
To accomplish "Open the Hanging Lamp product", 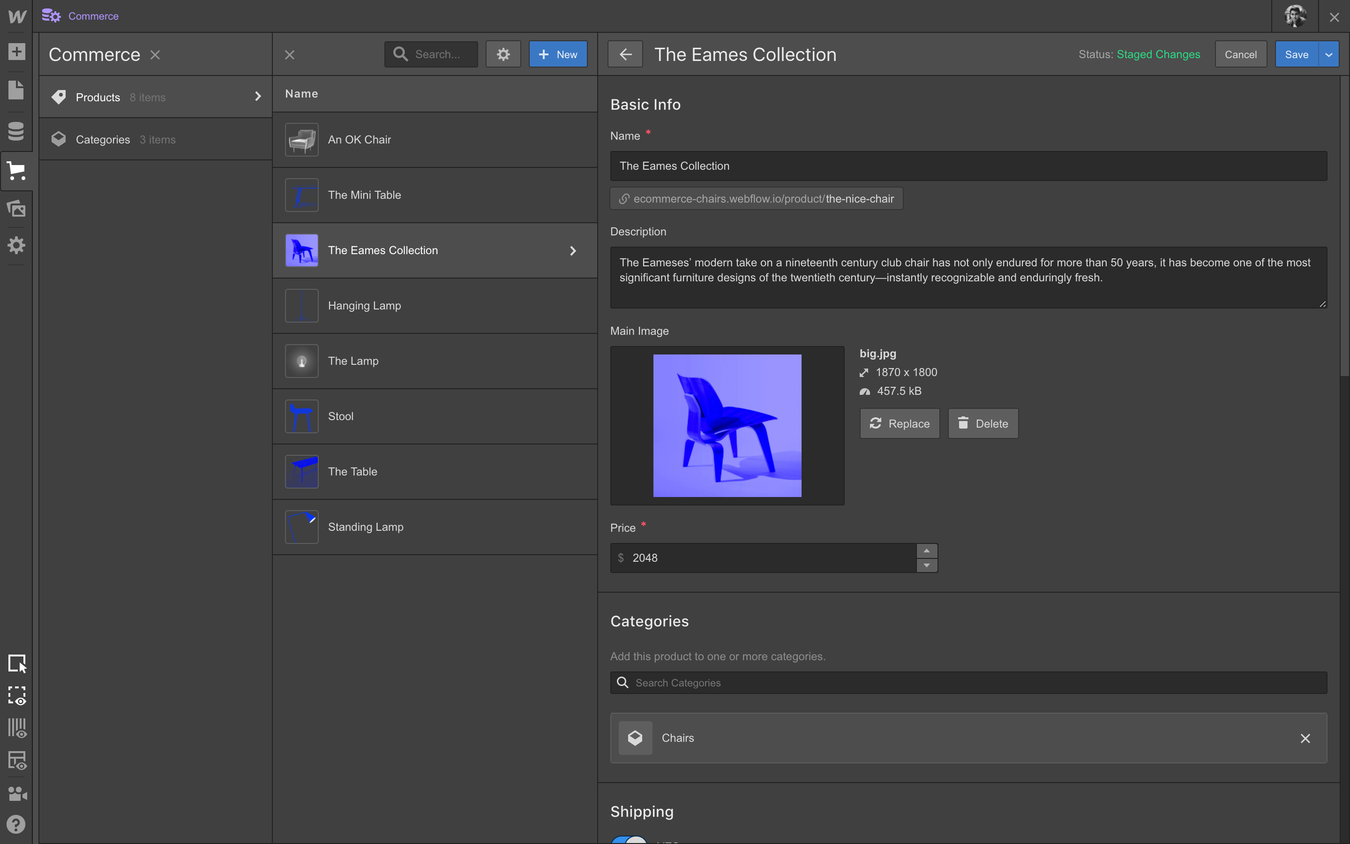I will (x=435, y=306).
